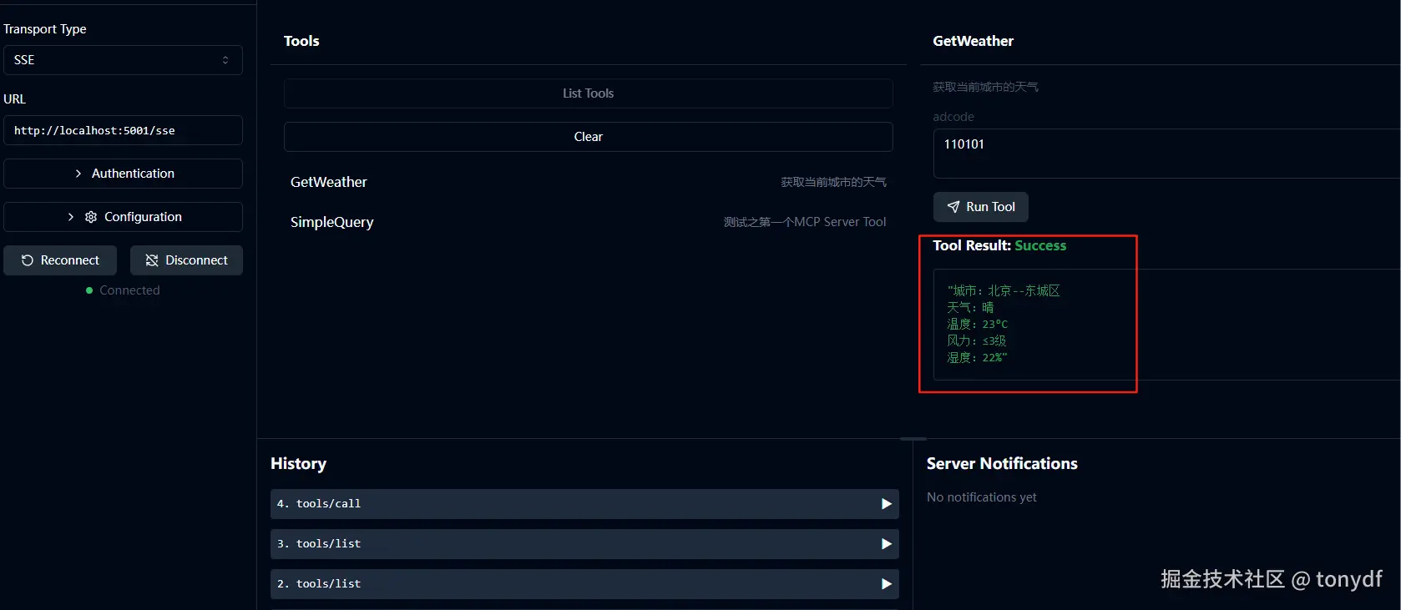Click the adcode input field
Viewport: 1401px width, 610px height.
tap(1166, 154)
